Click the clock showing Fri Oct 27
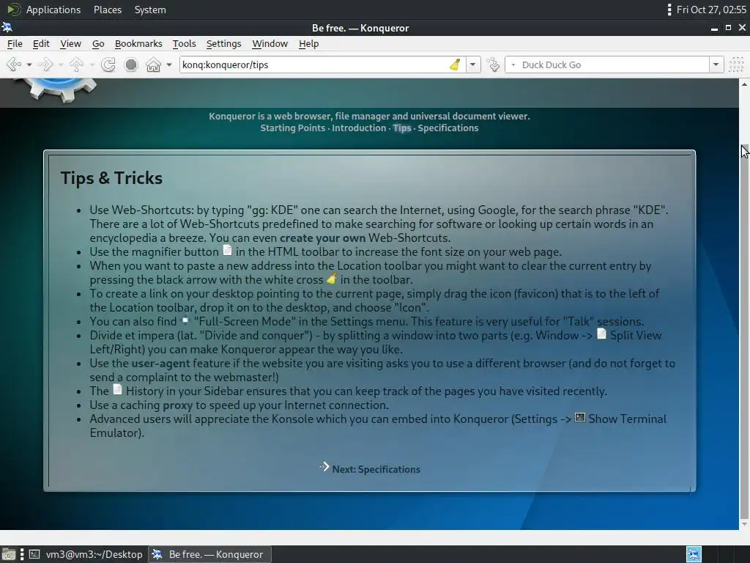This screenshot has width=750, height=563. [711, 10]
